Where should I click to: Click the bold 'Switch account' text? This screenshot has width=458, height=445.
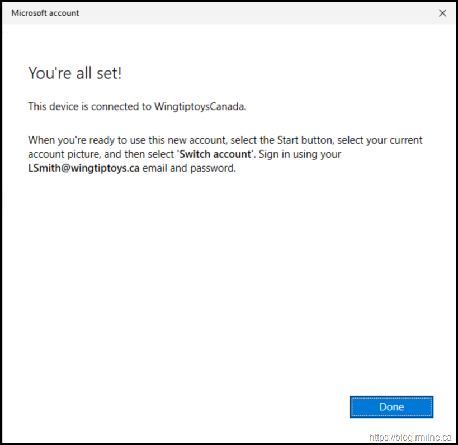[215, 154]
